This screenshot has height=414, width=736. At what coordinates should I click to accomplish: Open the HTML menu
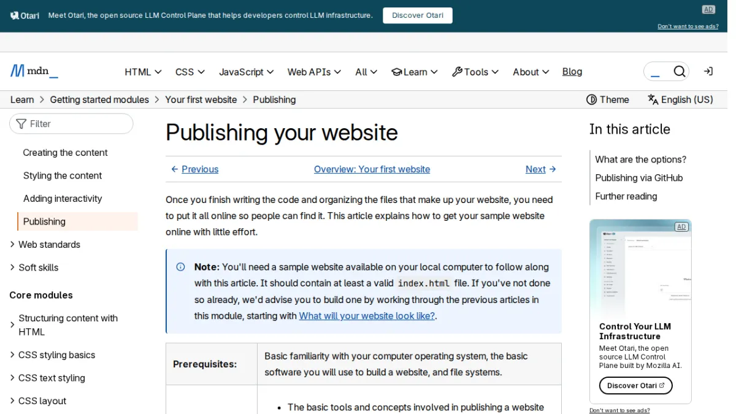coord(143,72)
